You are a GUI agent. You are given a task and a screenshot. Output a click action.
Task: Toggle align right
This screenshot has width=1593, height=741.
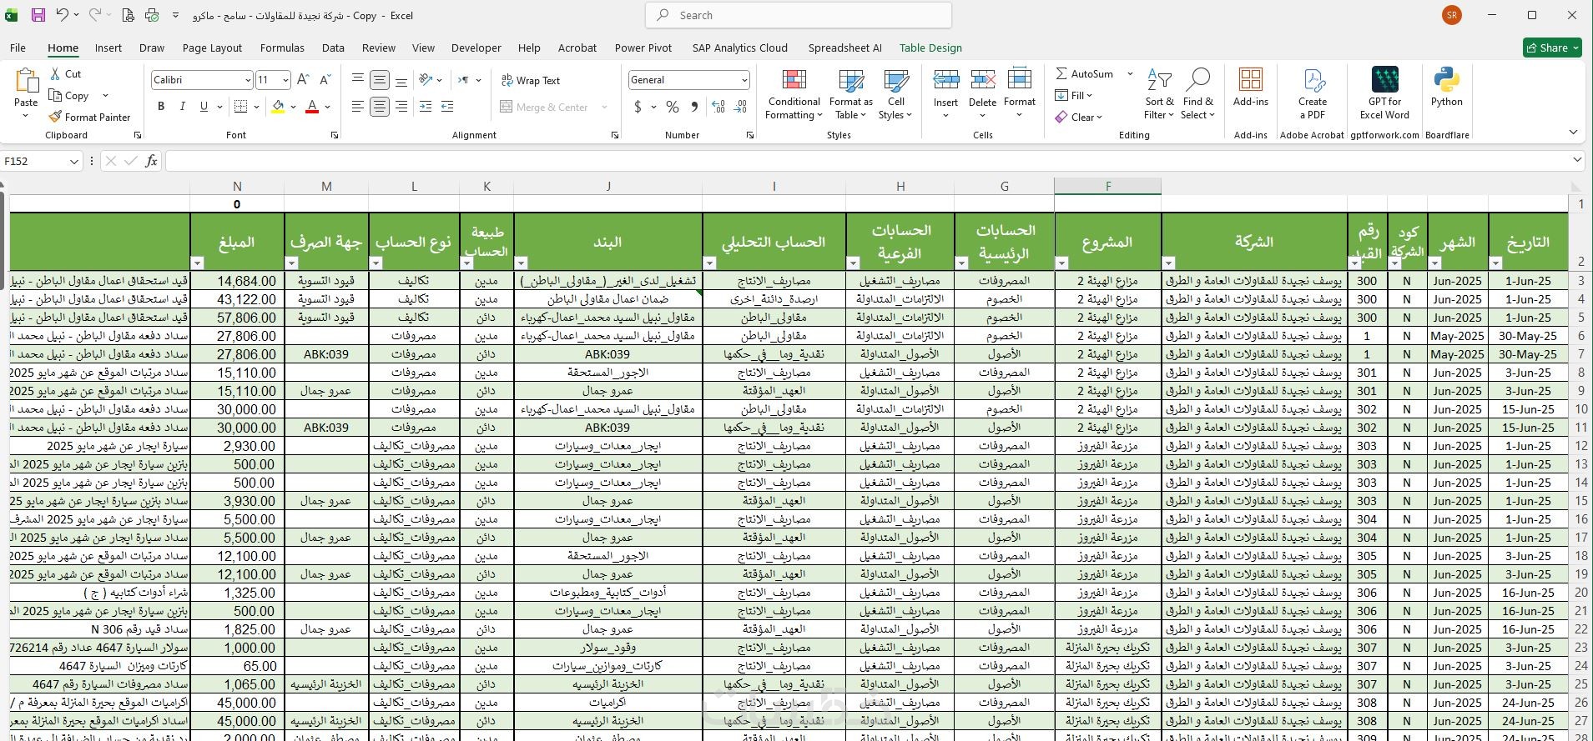coord(401,107)
